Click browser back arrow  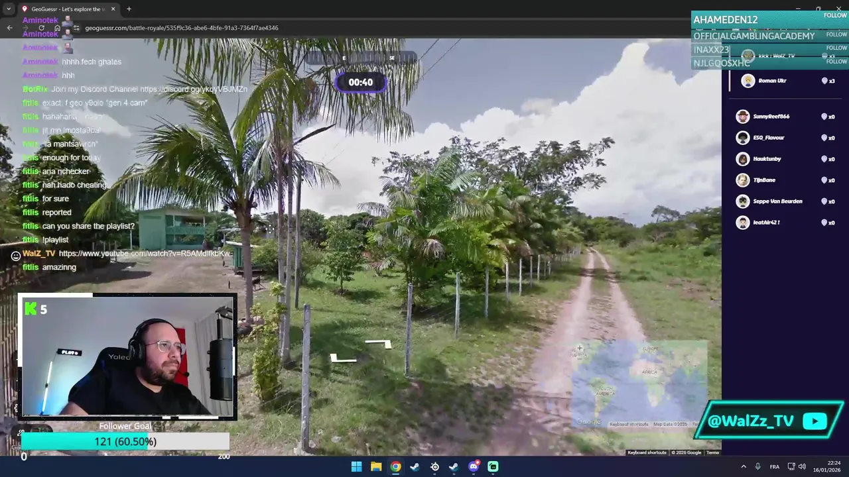[9, 28]
